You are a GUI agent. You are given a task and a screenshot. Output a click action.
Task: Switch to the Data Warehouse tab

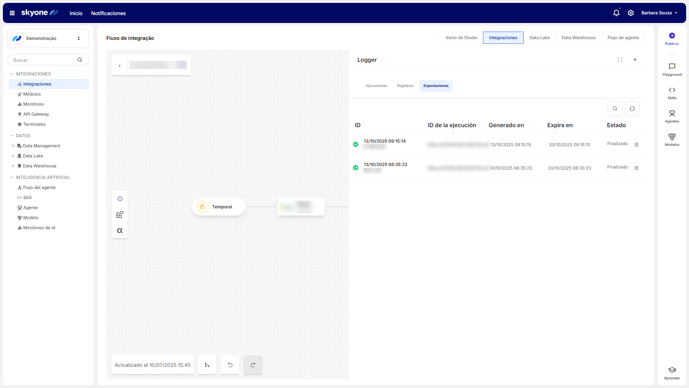point(578,38)
